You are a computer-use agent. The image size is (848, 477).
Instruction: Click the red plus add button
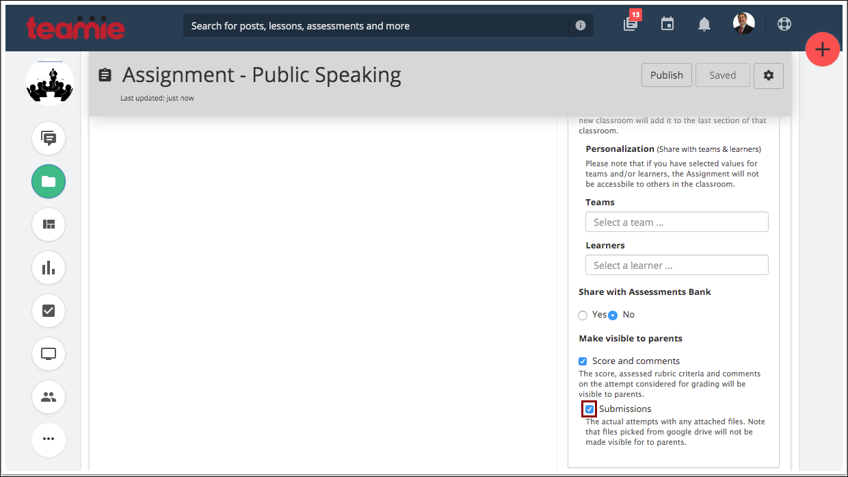[x=823, y=49]
